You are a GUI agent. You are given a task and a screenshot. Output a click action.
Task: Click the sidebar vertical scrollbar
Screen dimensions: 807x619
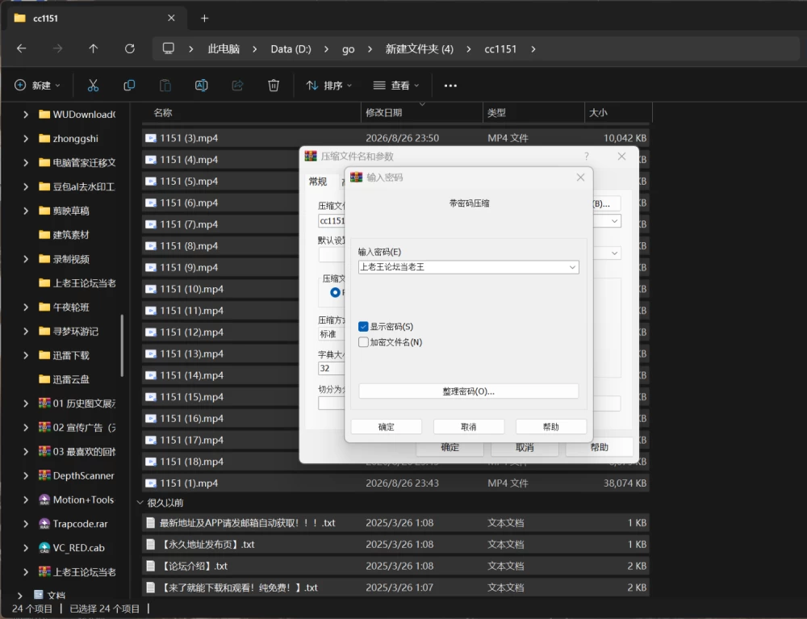coord(122,345)
